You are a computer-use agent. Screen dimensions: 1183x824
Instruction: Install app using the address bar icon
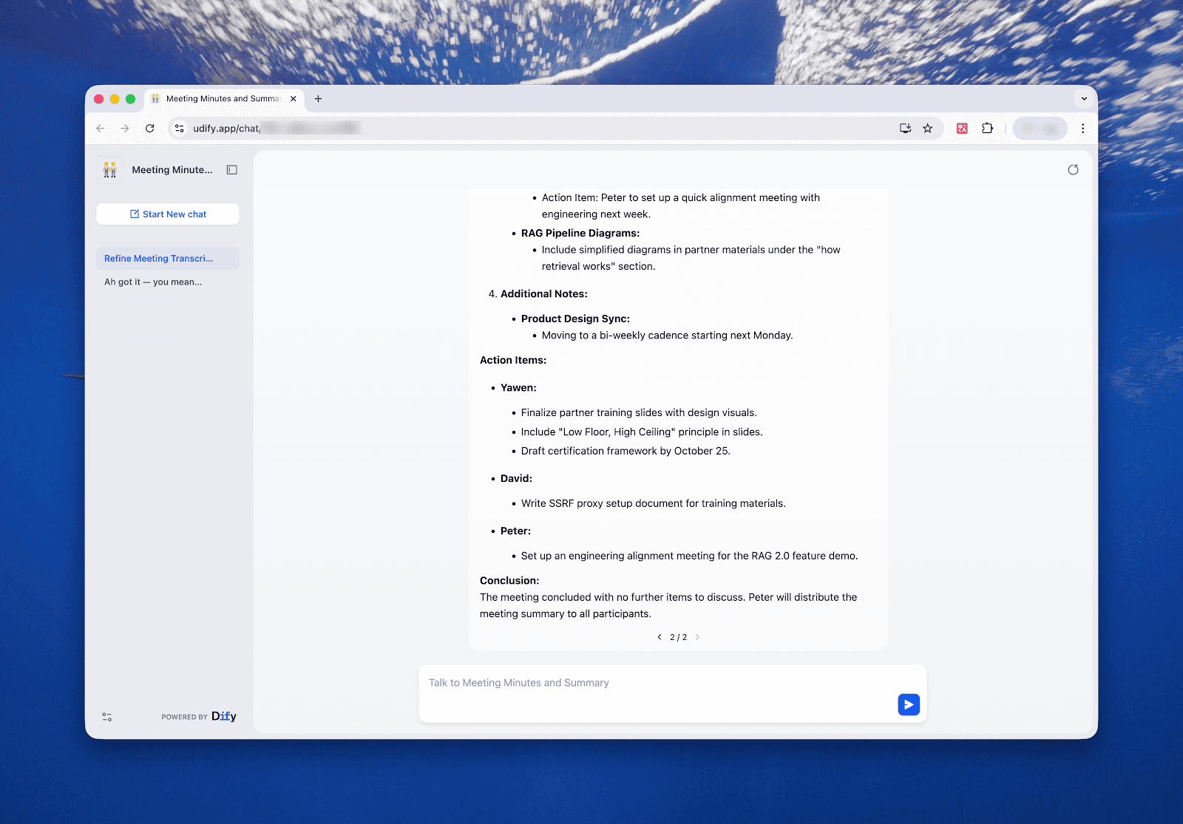click(905, 129)
